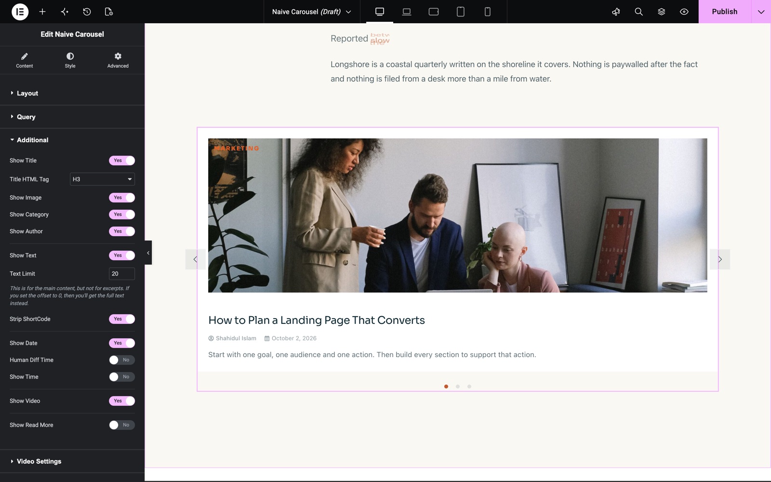
Task: Go to next carousel slide arrow
Action: tap(720, 259)
